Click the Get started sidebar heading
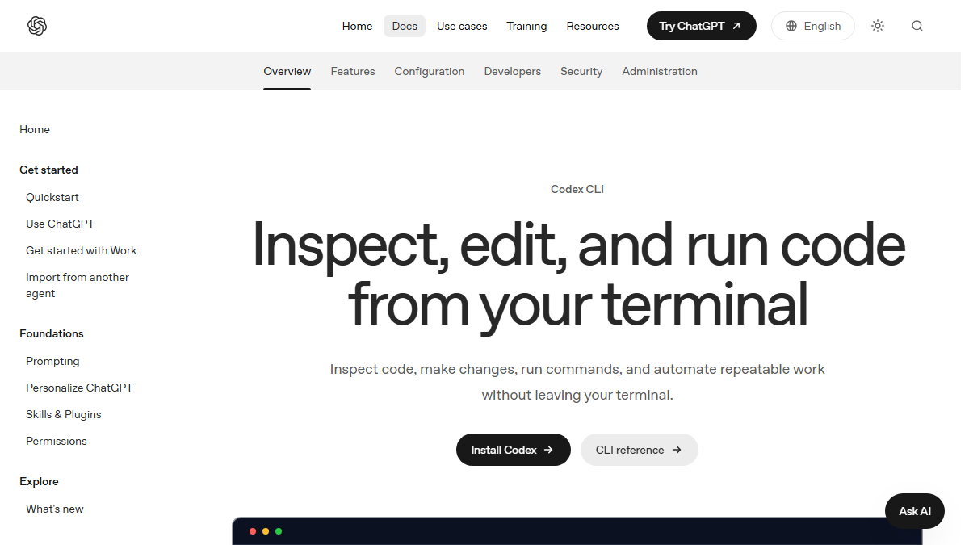The image size is (969, 545). click(48, 170)
